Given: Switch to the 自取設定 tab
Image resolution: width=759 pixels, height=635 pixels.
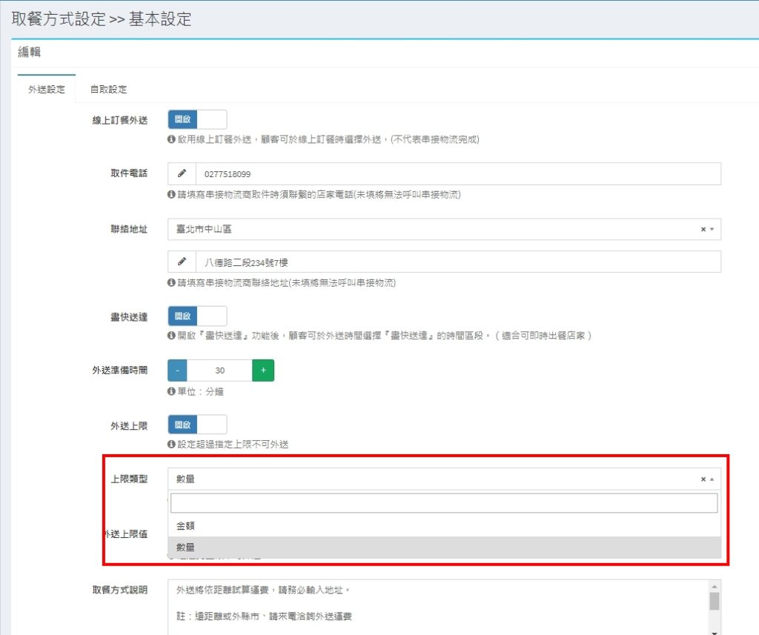Looking at the screenshot, I should pyautogui.click(x=108, y=90).
